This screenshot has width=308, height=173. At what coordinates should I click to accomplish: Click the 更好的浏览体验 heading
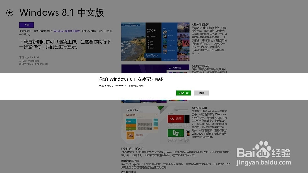(130, 161)
